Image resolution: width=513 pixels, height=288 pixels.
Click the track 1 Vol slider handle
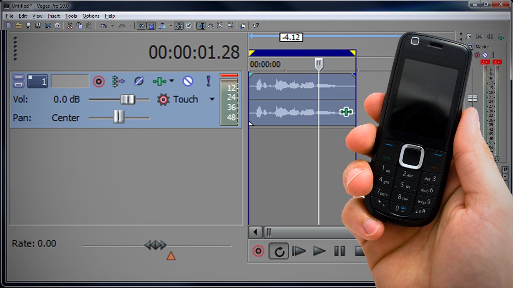[x=127, y=99]
